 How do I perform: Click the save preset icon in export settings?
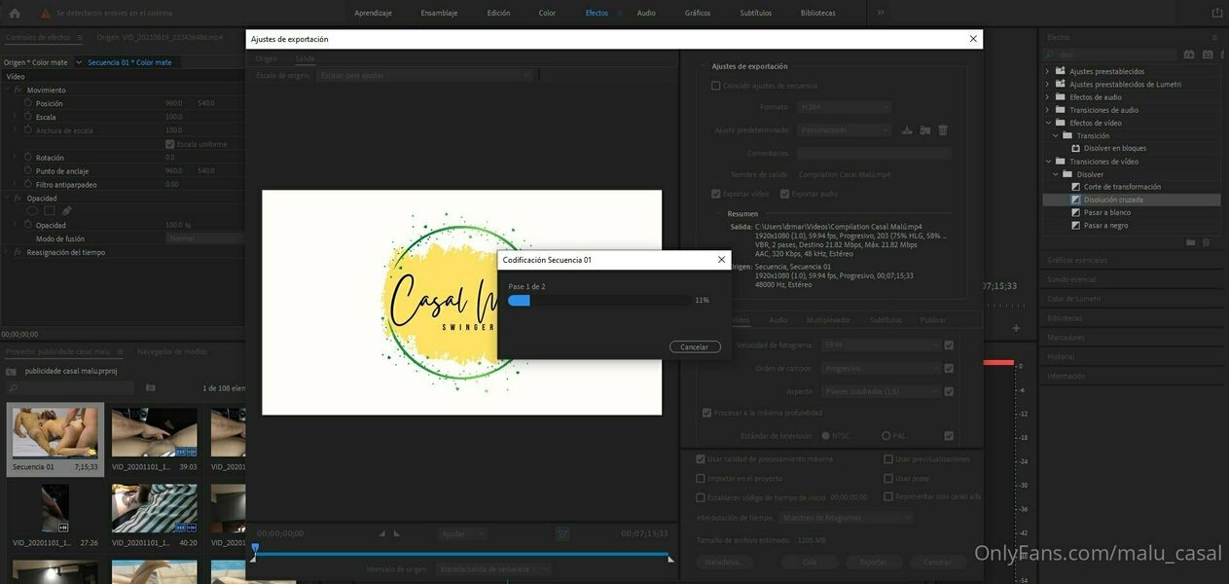[x=907, y=130]
